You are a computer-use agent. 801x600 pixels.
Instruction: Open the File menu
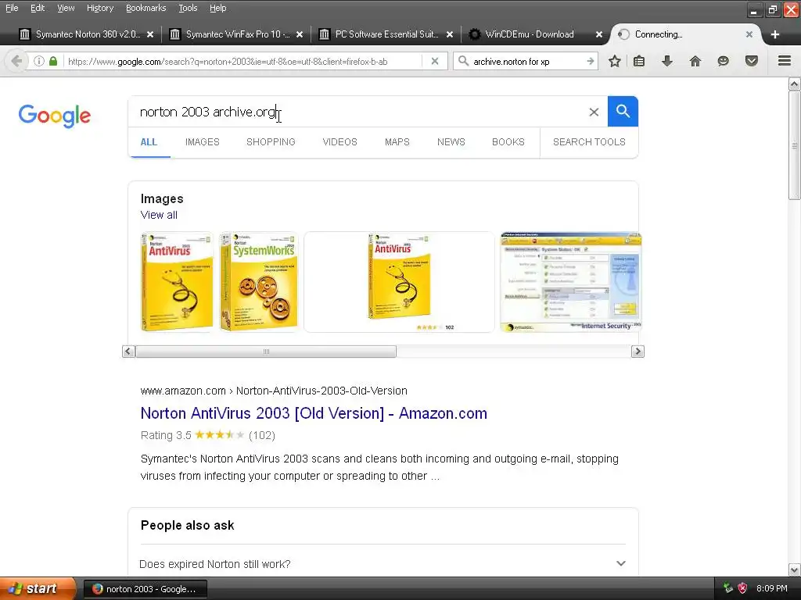click(x=12, y=8)
